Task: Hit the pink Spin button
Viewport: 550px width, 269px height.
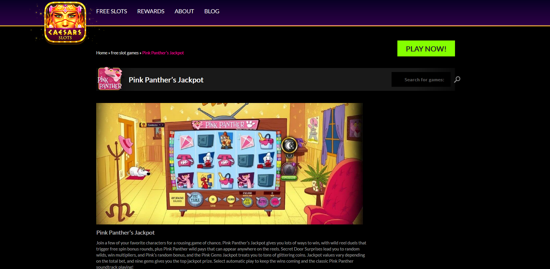Action: (x=275, y=202)
